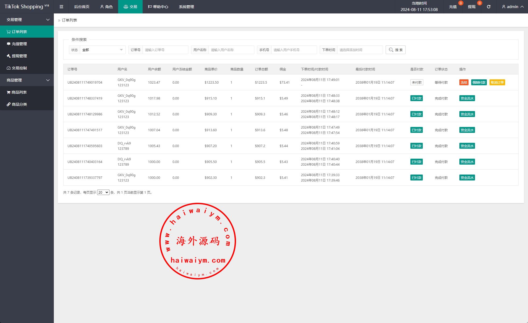Open the 状态 全部 dropdown

(103, 50)
